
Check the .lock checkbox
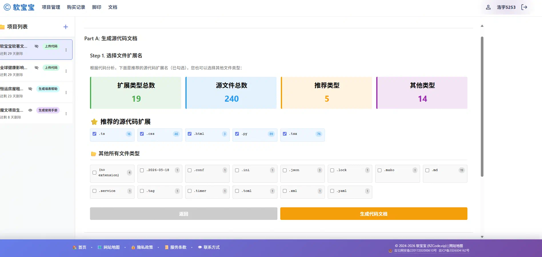(332, 170)
